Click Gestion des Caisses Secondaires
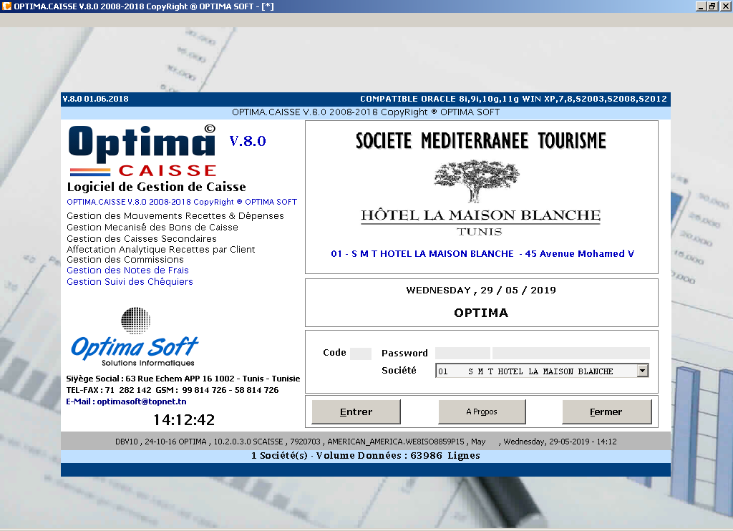 point(142,238)
